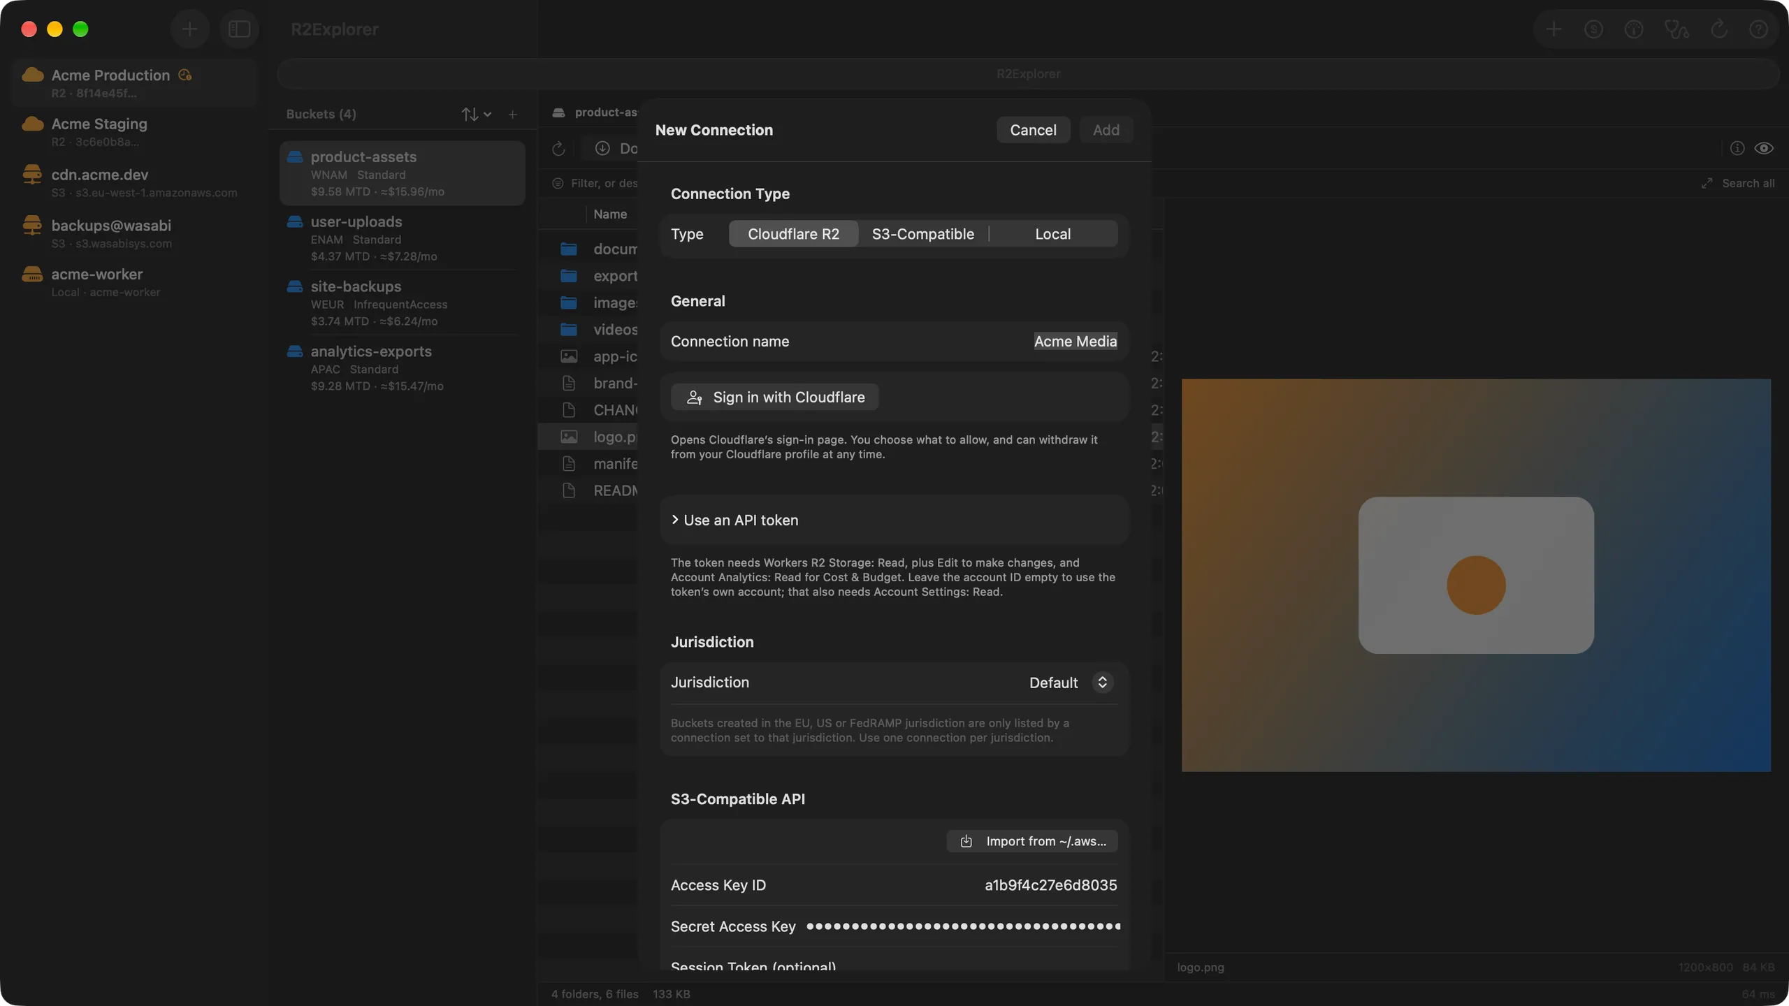The width and height of the screenshot is (1789, 1006).
Task: Click the info circle in top toolbar
Action: [x=1633, y=29]
